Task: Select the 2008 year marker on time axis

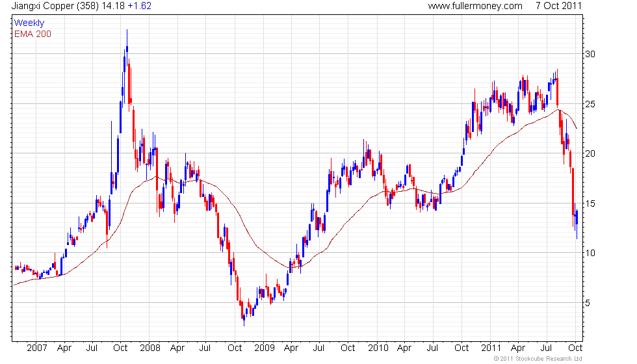Action: [150, 348]
